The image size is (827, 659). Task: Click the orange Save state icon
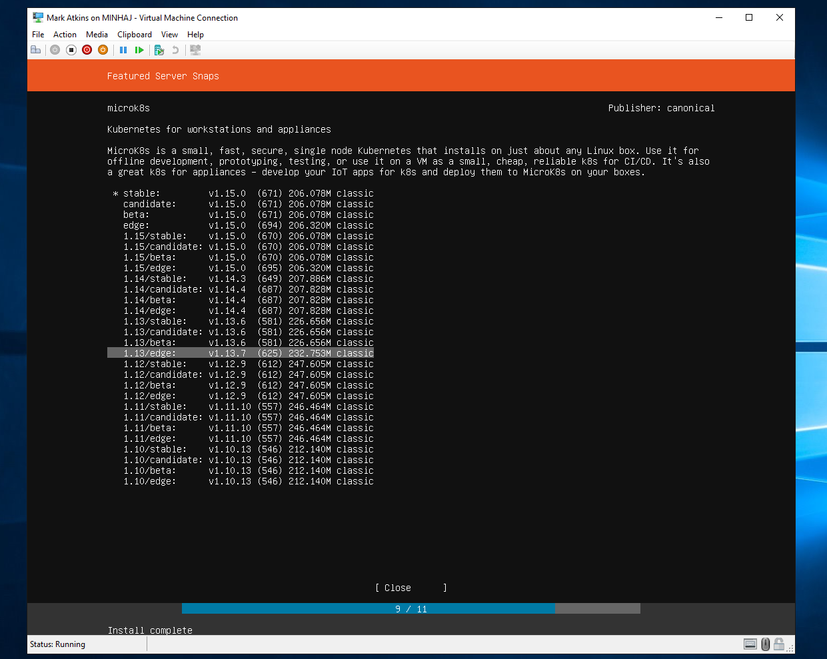(x=103, y=50)
